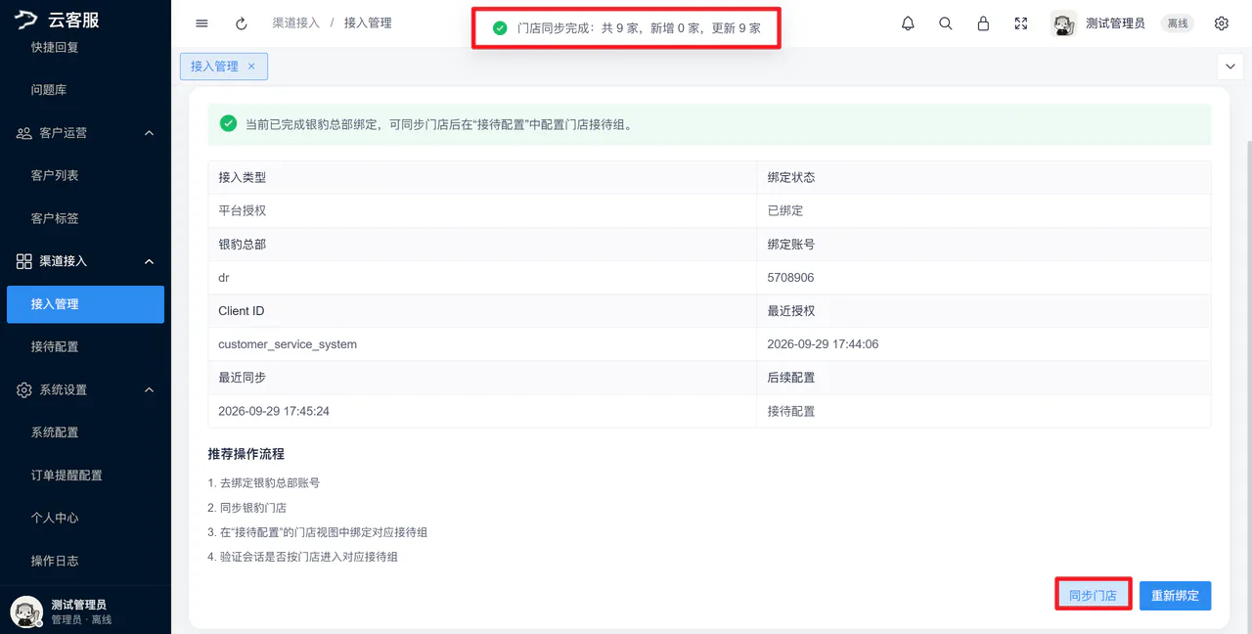This screenshot has width=1252, height=634.
Task: Click the 接待配置 value in the table
Action: [x=791, y=411]
